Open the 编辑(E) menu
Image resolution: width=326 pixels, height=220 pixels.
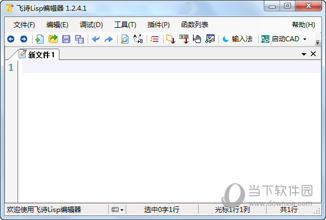click(x=57, y=25)
